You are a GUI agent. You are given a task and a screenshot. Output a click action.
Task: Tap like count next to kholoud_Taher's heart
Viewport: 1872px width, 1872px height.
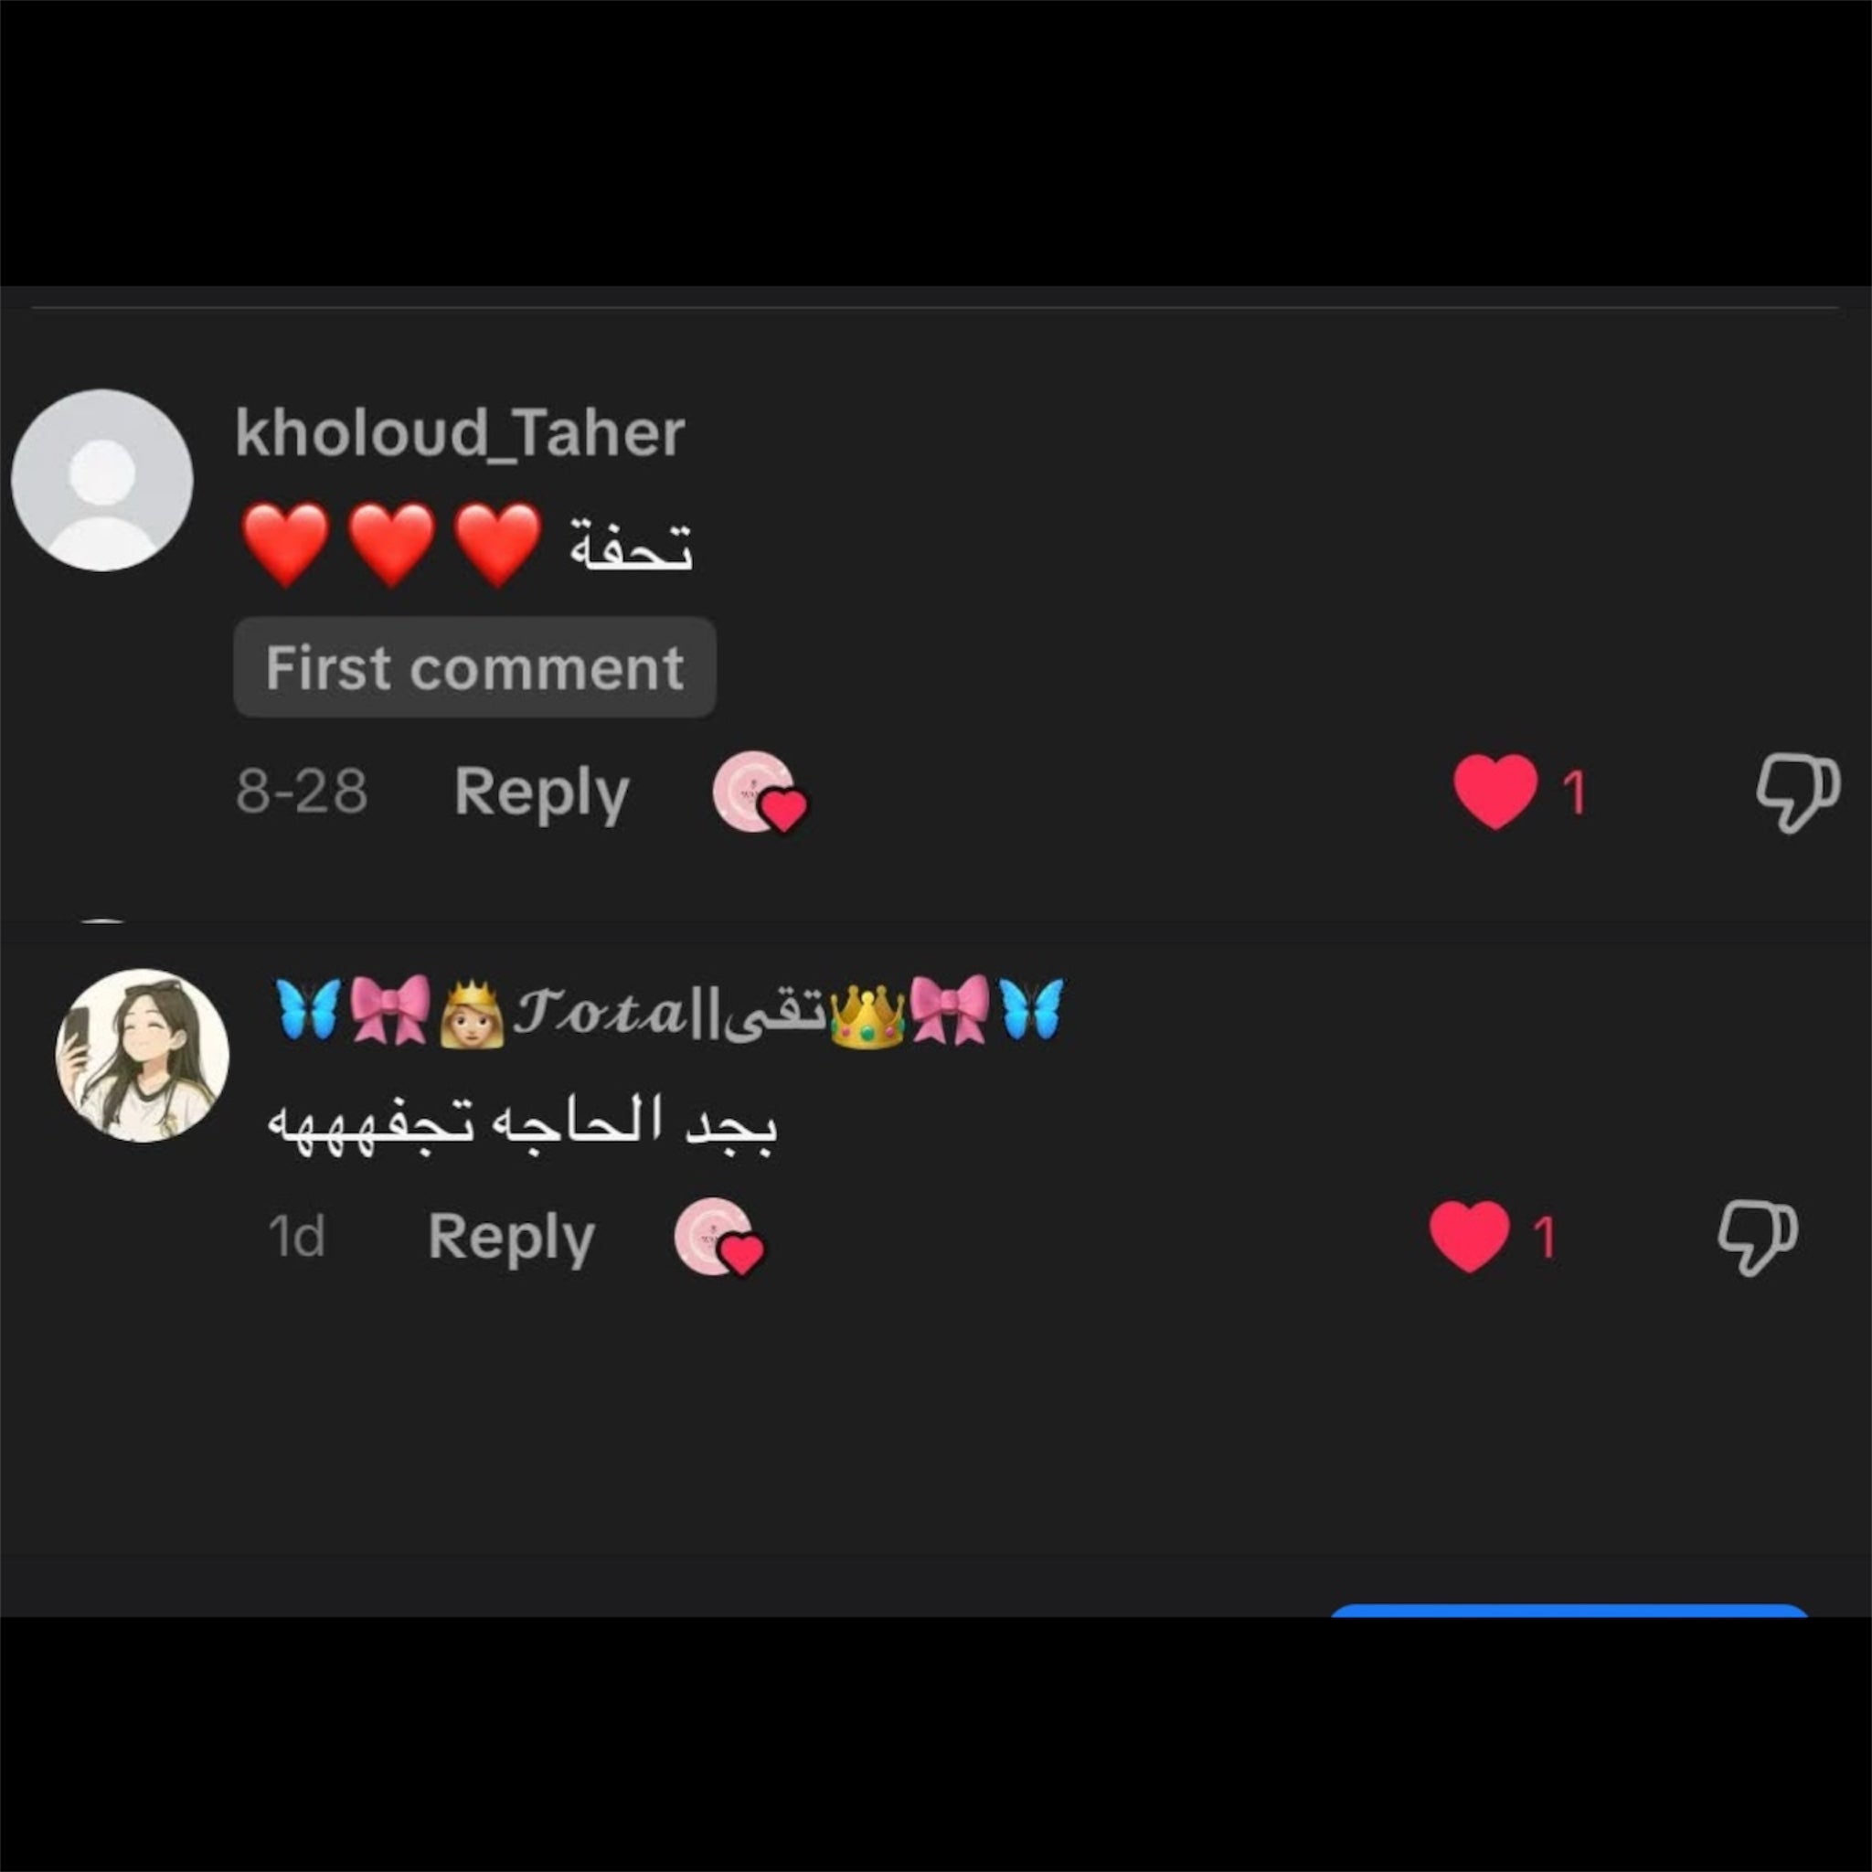(x=1575, y=792)
